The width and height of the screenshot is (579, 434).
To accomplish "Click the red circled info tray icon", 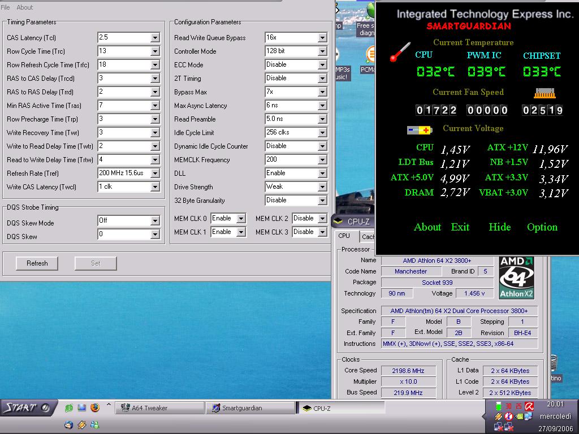I will tap(508, 416).
